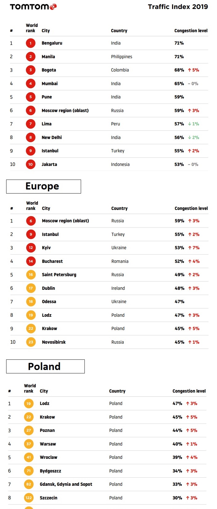Click the Poland section heading box

pos(45,366)
